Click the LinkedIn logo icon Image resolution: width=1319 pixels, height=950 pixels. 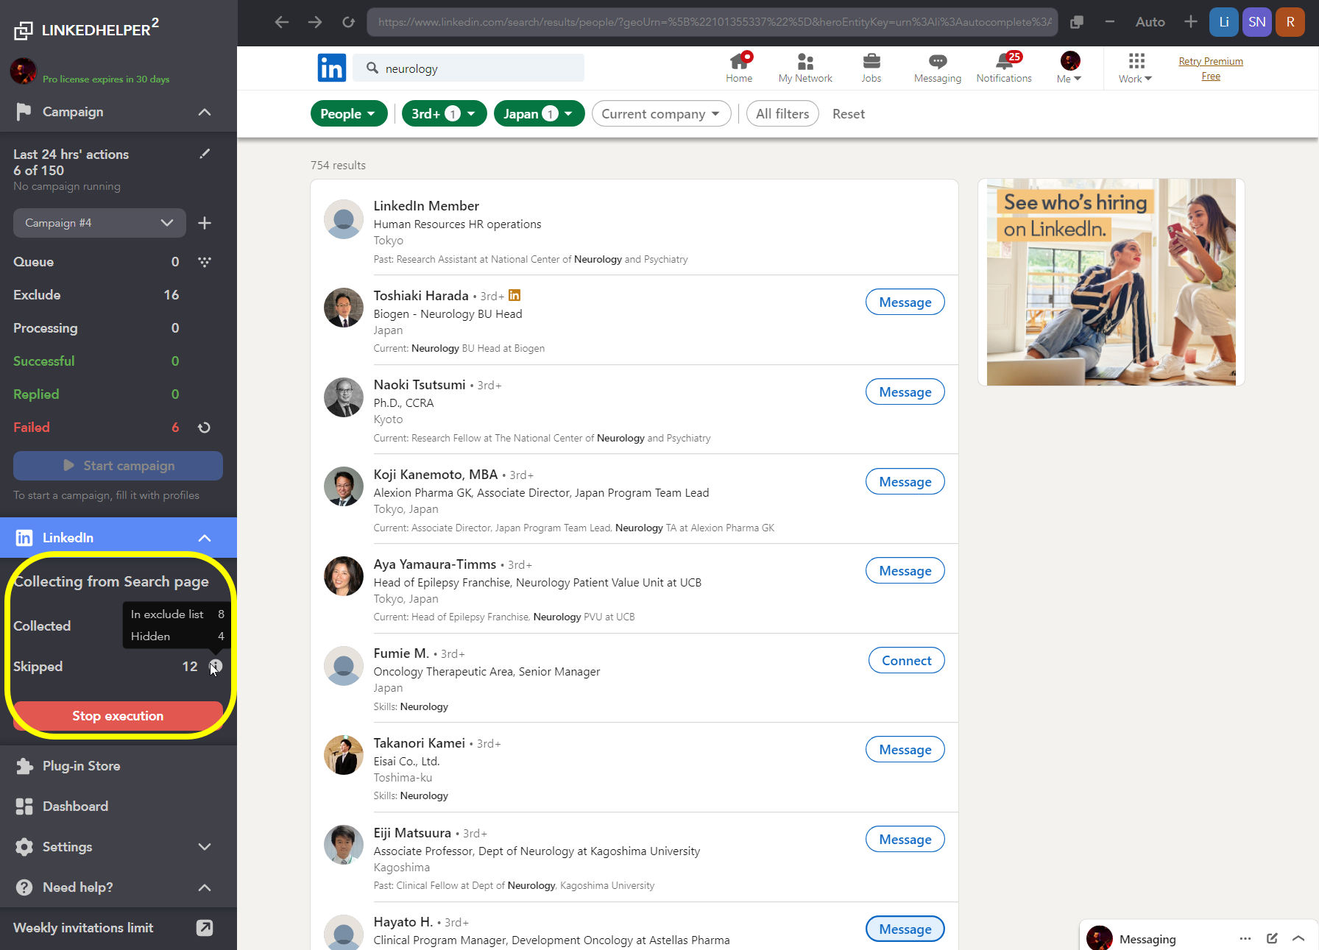[x=332, y=68]
